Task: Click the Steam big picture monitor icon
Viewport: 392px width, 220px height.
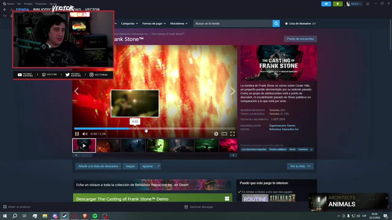Action: coord(368,4)
